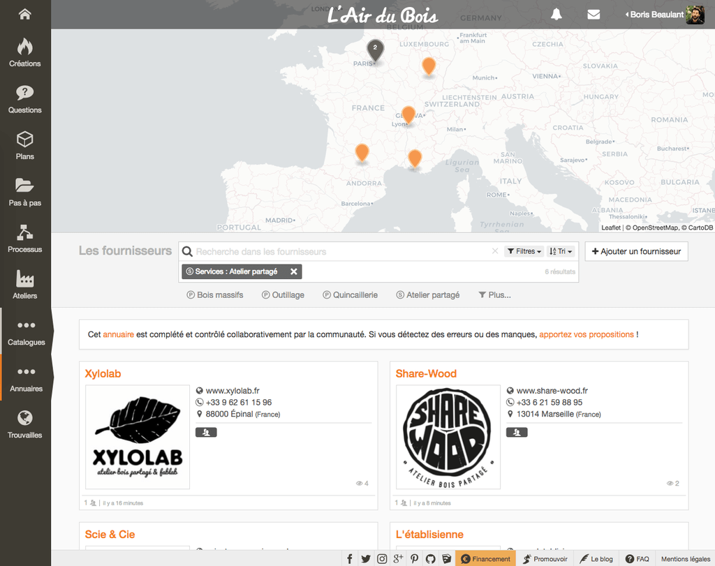The image size is (715, 566).
Task: Open the Tri sort dropdown
Action: pyautogui.click(x=561, y=251)
